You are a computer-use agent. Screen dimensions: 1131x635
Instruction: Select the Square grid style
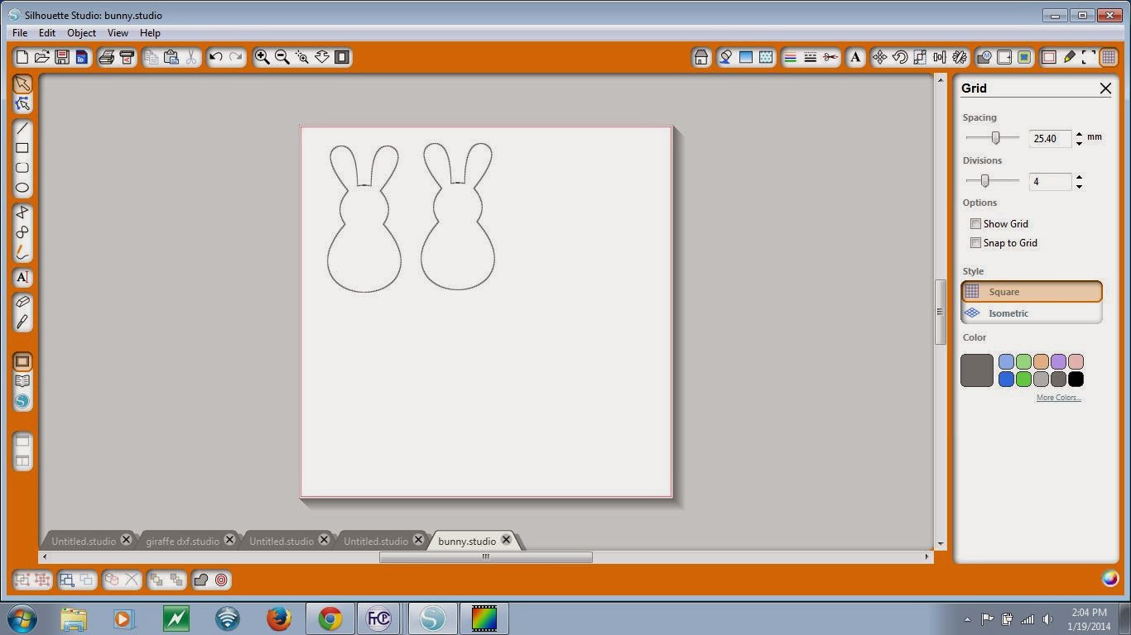coord(1032,292)
